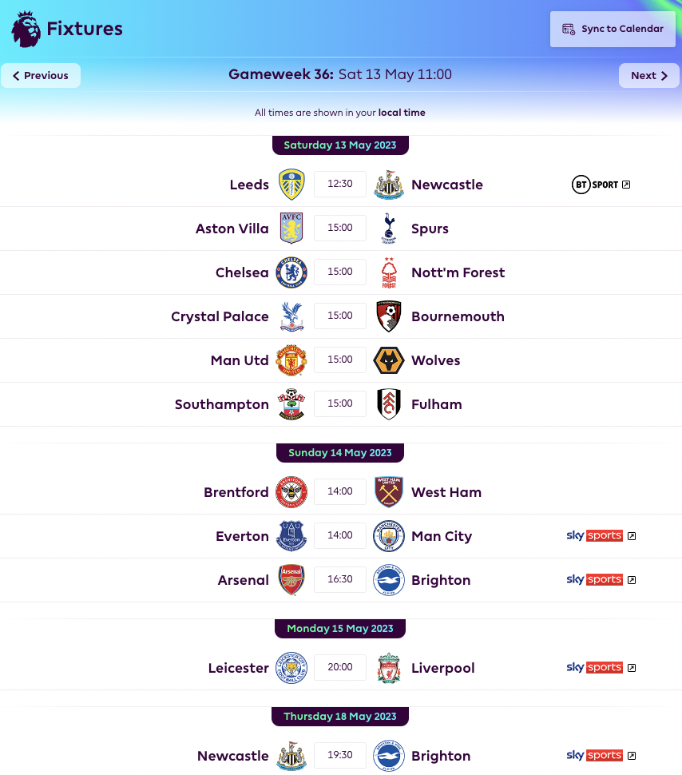Go to Next gameweek
This screenshot has height=775, width=682.
tap(649, 76)
